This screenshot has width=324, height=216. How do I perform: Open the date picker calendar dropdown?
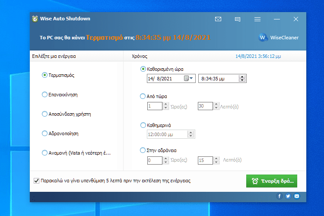click(189, 79)
